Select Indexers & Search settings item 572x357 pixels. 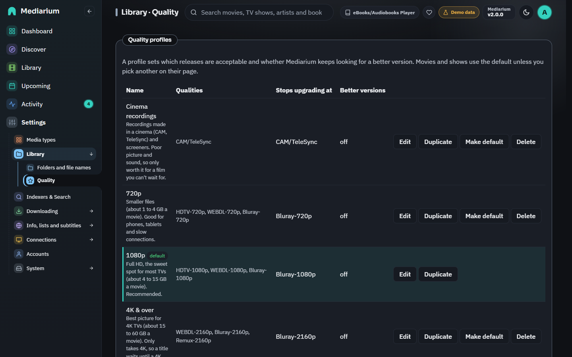click(54, 197)
